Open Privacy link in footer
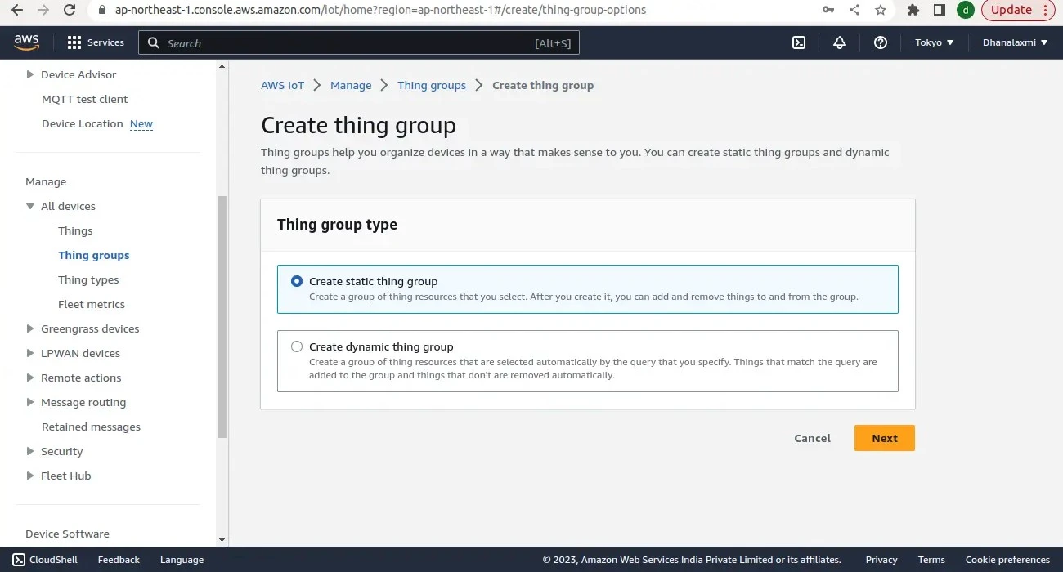 coord(881,560)
